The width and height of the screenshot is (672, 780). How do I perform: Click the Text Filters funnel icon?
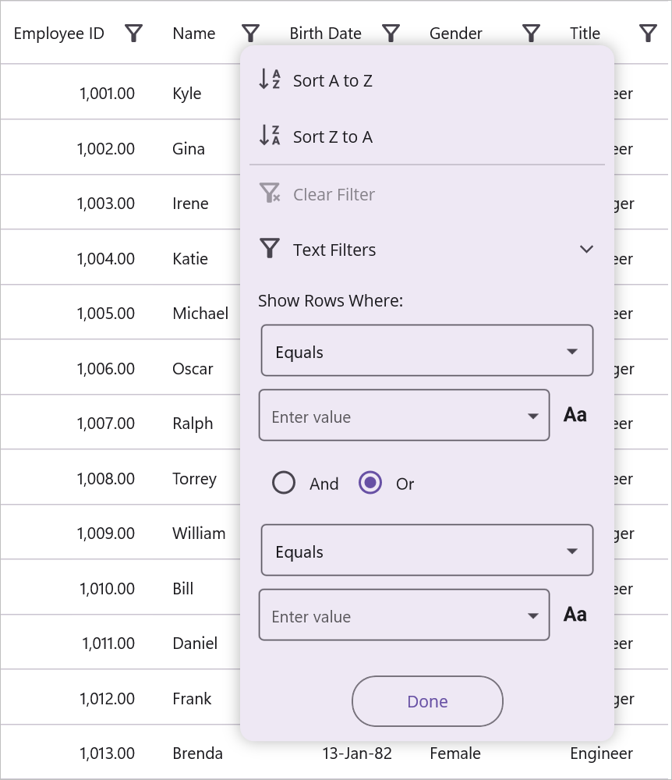click(269, 248)
